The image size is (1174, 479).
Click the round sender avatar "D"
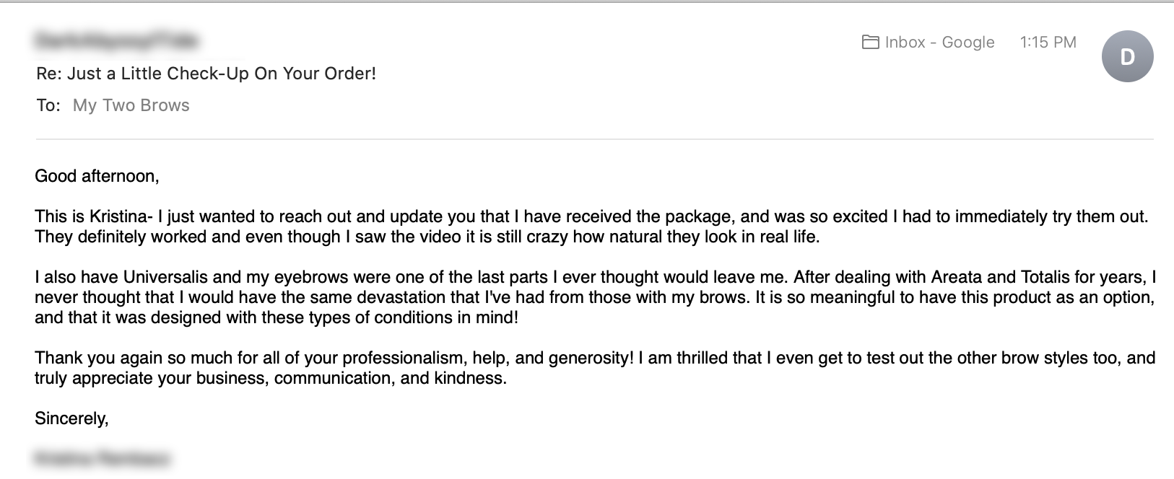point(1127,56)
